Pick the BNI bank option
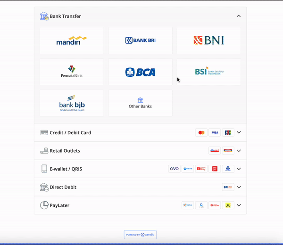This screenshot has width=283, height=245. (x=209, y=41)
